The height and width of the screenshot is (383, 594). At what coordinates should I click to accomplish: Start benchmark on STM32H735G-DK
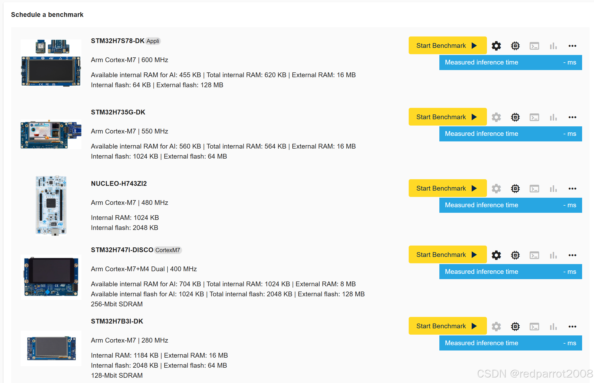click(447, 117)
